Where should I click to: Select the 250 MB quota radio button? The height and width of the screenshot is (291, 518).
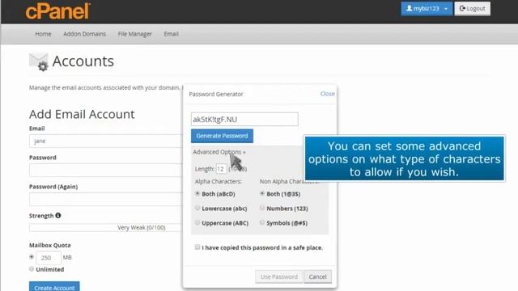[32, 257]
